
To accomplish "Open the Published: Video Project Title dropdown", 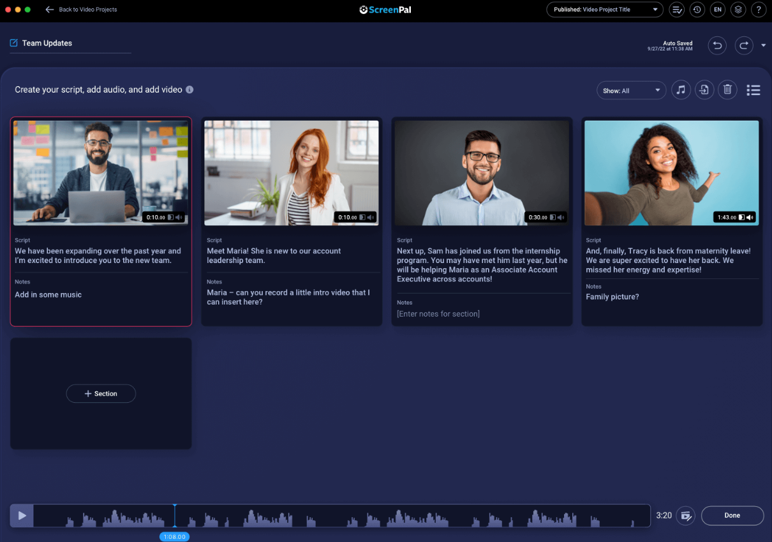I will pos(604,10).
